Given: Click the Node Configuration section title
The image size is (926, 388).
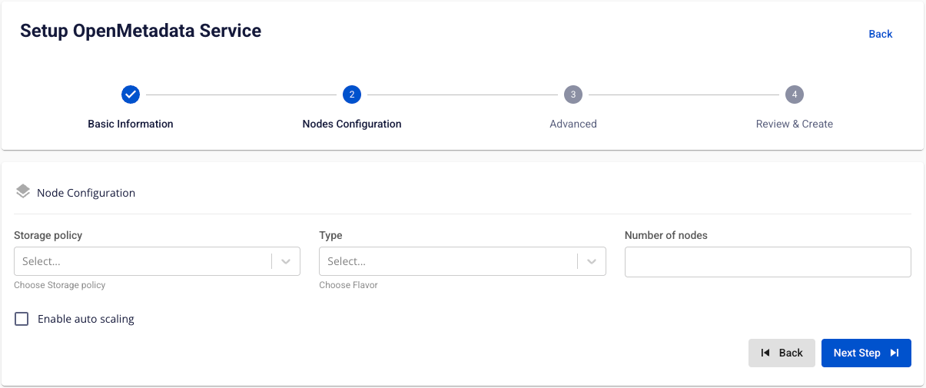Looking at the screenshot, I should tap(86, 193).
